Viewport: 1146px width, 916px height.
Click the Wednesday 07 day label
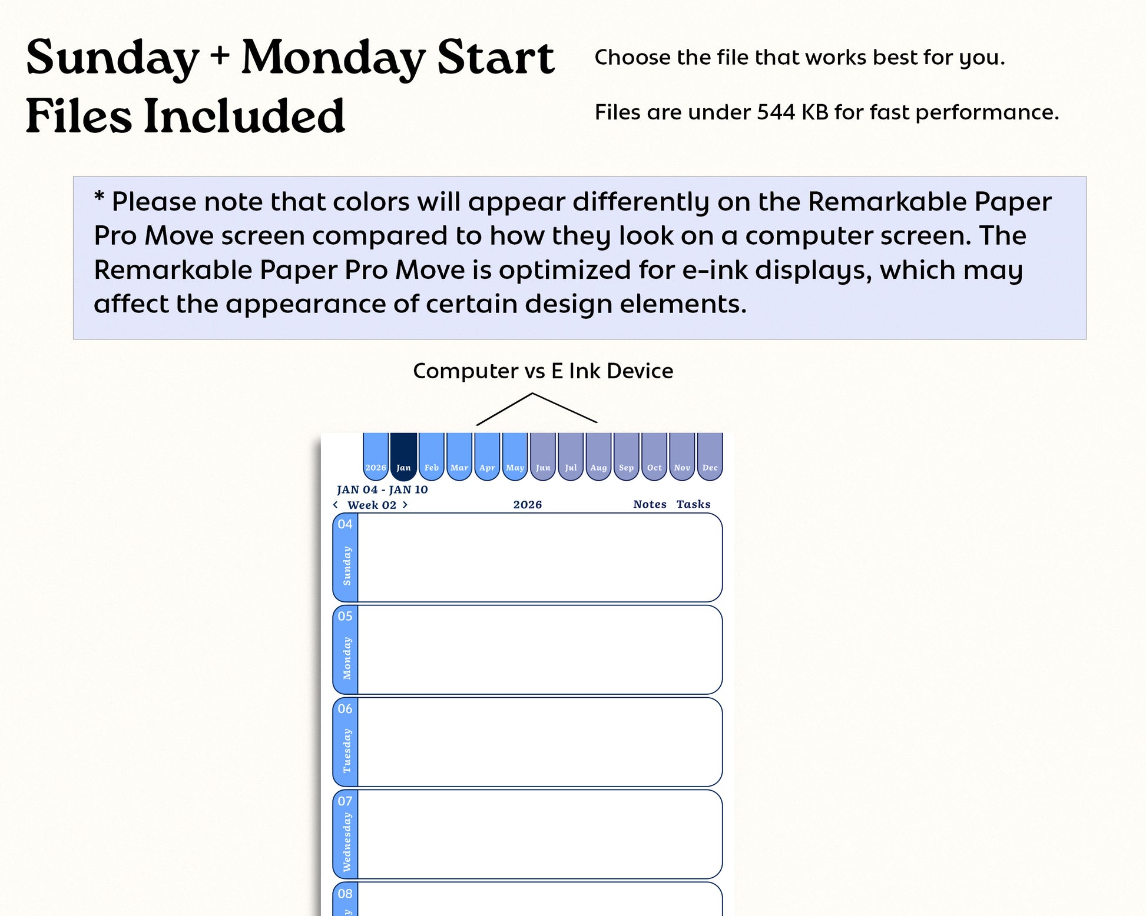(x=346, y=834)
